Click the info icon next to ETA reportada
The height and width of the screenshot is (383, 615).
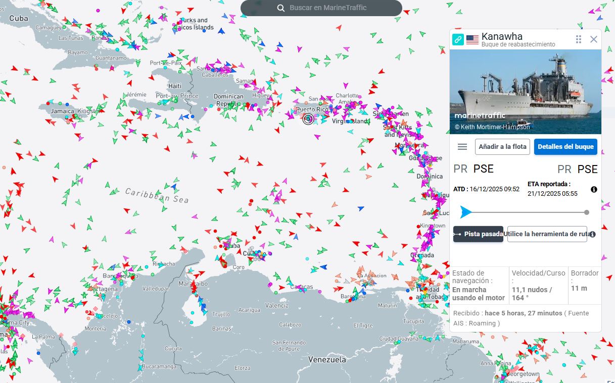click(594, 189)
